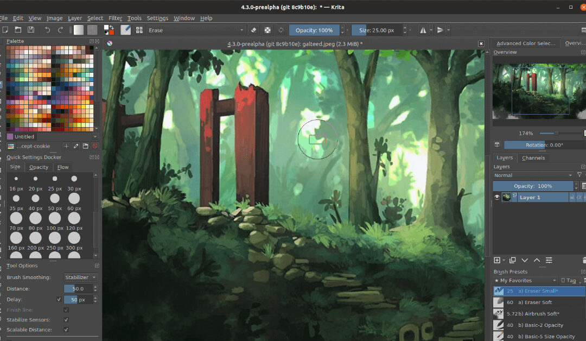586x341 pixels.
Task: Adjust the brush Size slider
Action: [x=377, y=30]
